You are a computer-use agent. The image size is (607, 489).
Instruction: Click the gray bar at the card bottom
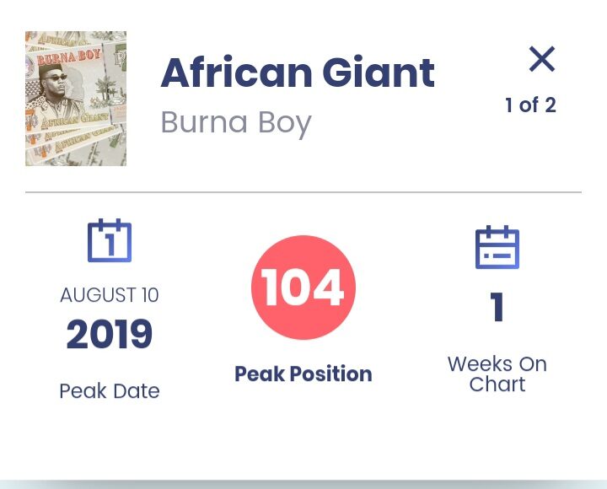303,484
